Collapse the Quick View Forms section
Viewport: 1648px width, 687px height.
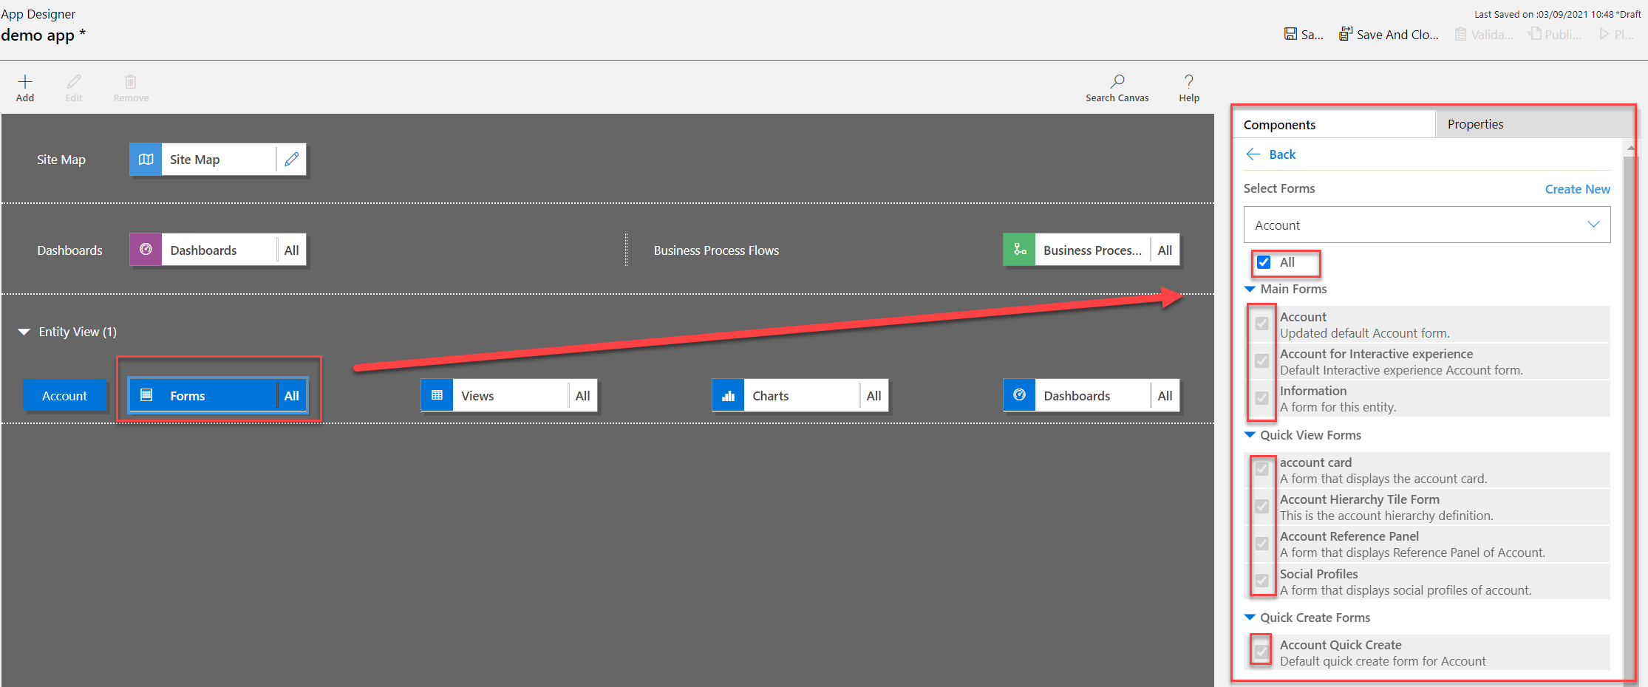coord(1250,435)
